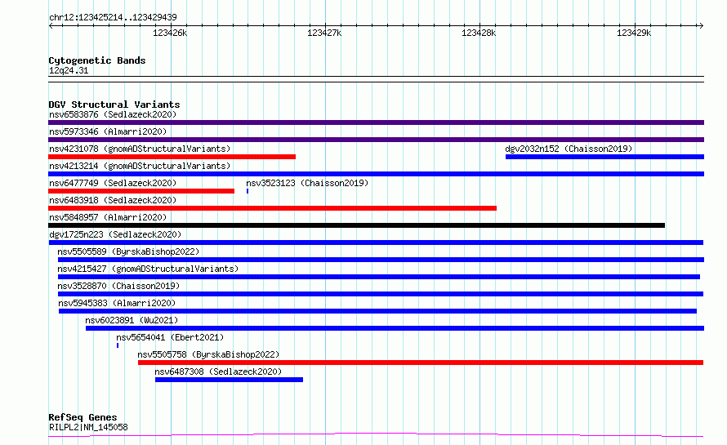Open nsv6023891 (Wu2021) label
Screen dimensions: 727x445
pyautogui.click(x=132, y=320)
